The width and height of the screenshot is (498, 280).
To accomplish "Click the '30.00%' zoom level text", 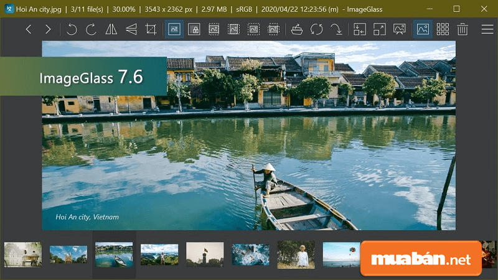I will 124,9.
